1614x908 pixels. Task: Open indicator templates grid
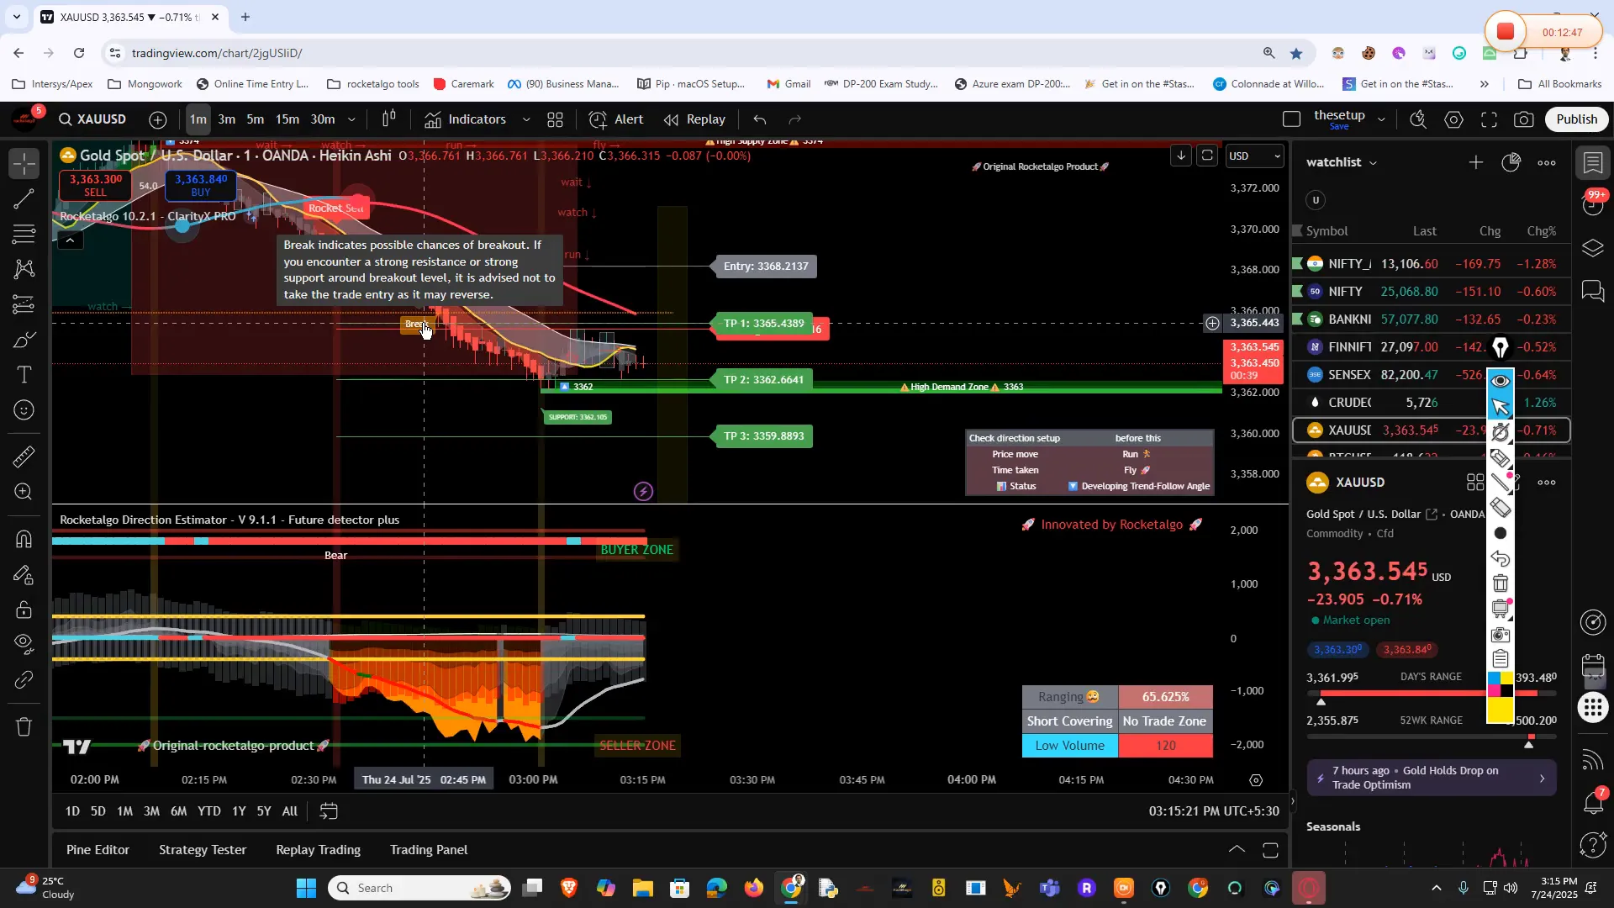(x=555, y=119)
